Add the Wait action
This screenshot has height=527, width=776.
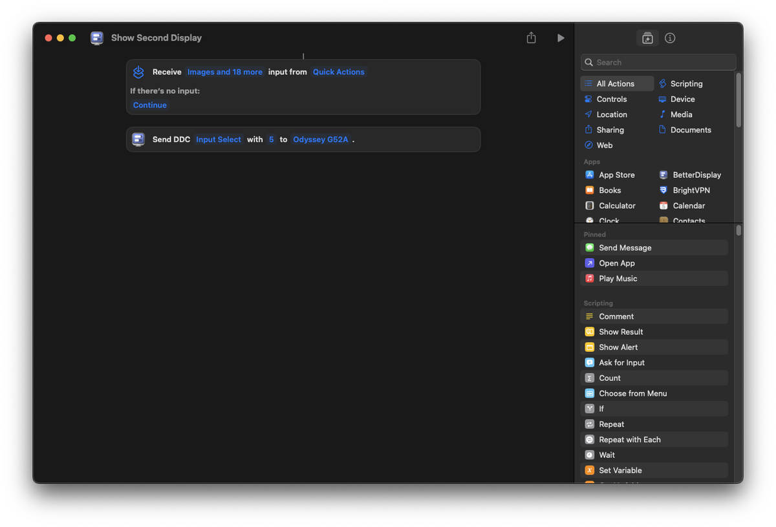[x=654, y=455]
